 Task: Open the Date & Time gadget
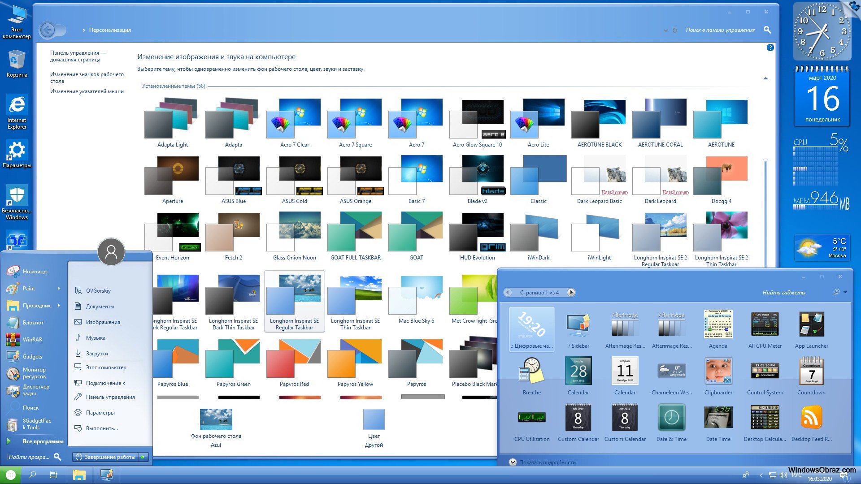(x=671, y=418)
